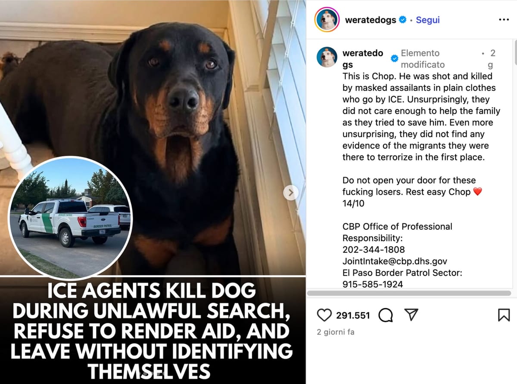Viewport: 517px width, 384px height.
Task: View the 291.551 likes count
Action: (353, 315)
